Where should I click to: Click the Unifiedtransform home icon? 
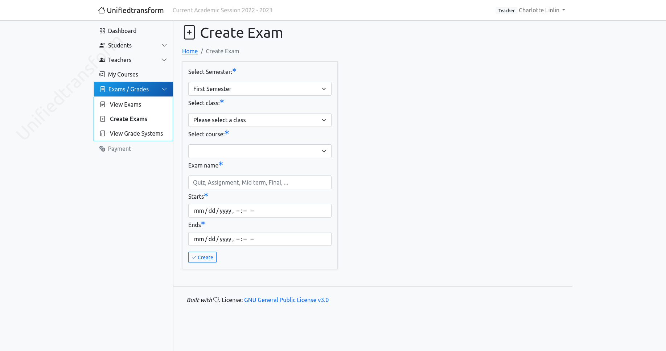coord(102,10)
